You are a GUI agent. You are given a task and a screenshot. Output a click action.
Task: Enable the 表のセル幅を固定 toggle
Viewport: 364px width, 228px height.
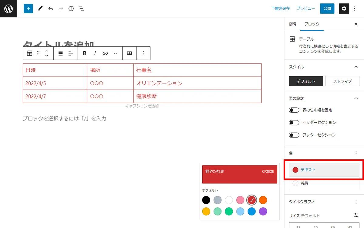[x=294, y=110]
